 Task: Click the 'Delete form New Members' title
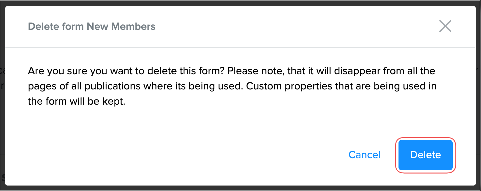pos(92,26)
